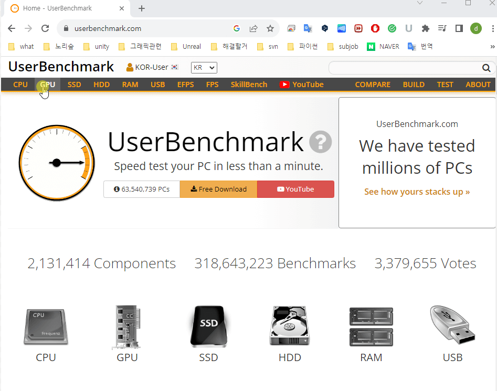
Task: Go forward in browser history
Action: pos(28,28)
